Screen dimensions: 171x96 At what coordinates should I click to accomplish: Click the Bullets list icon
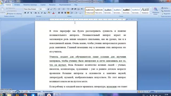[59, 9]
